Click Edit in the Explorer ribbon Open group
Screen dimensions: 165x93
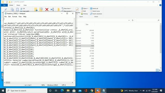(84, 11)
